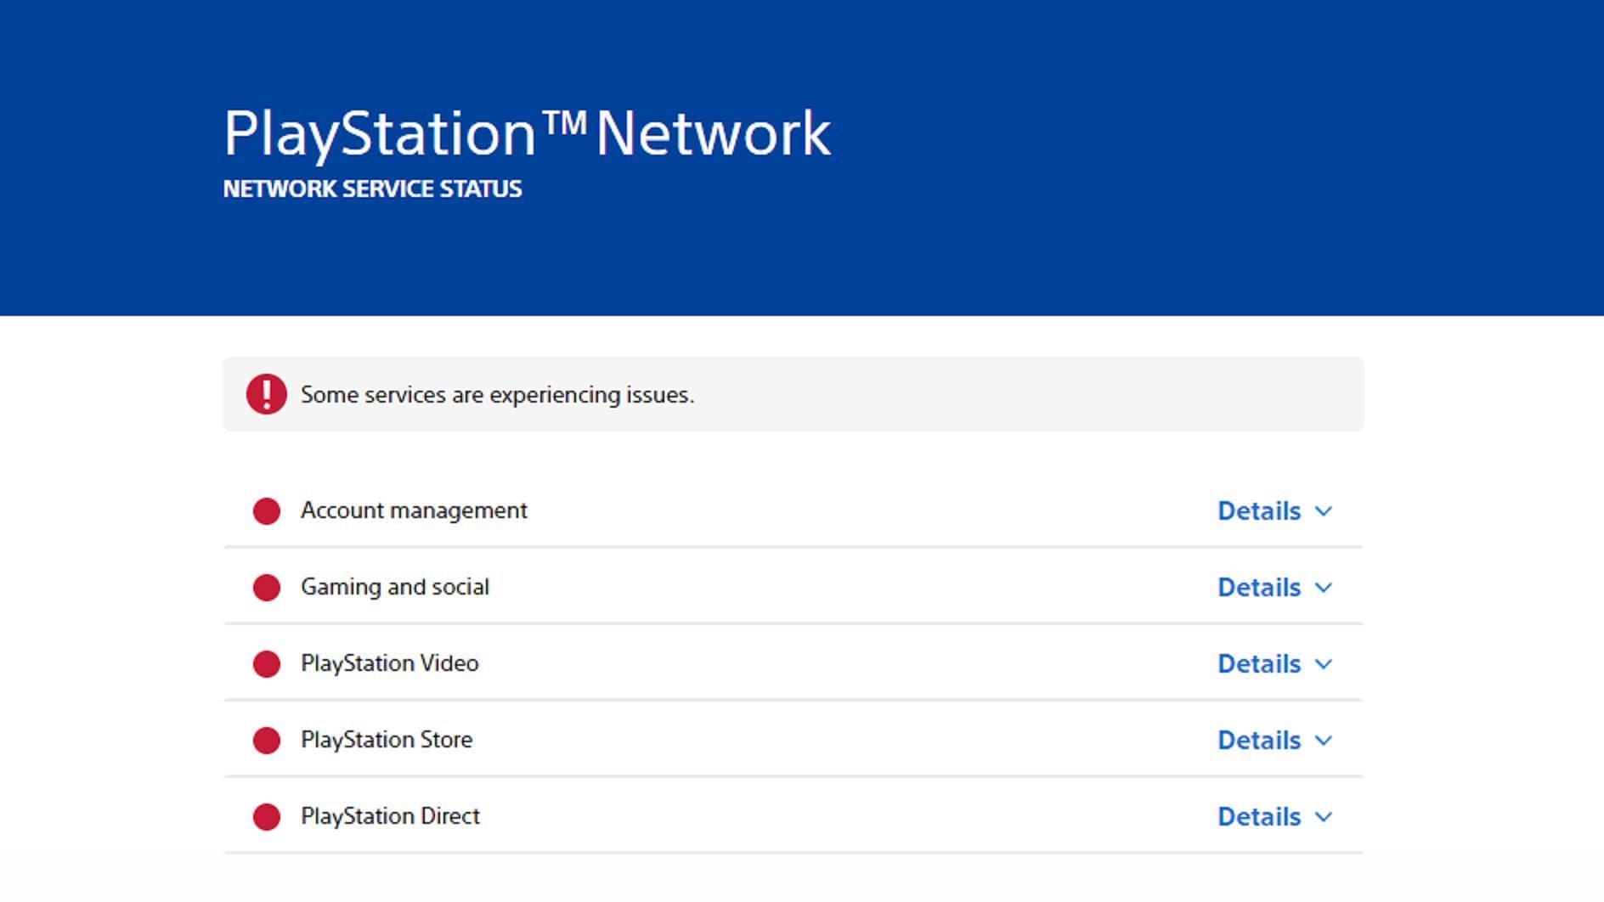Select the Account management service label
Viewport: 1604px width, 902px height.
point(414,510)
